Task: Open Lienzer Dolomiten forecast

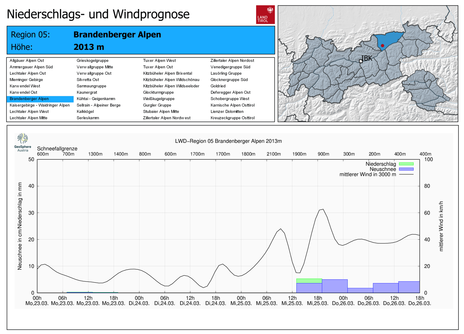Action: pos(227,112)
